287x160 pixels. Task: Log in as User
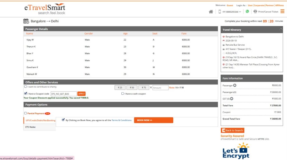(250, 5)
